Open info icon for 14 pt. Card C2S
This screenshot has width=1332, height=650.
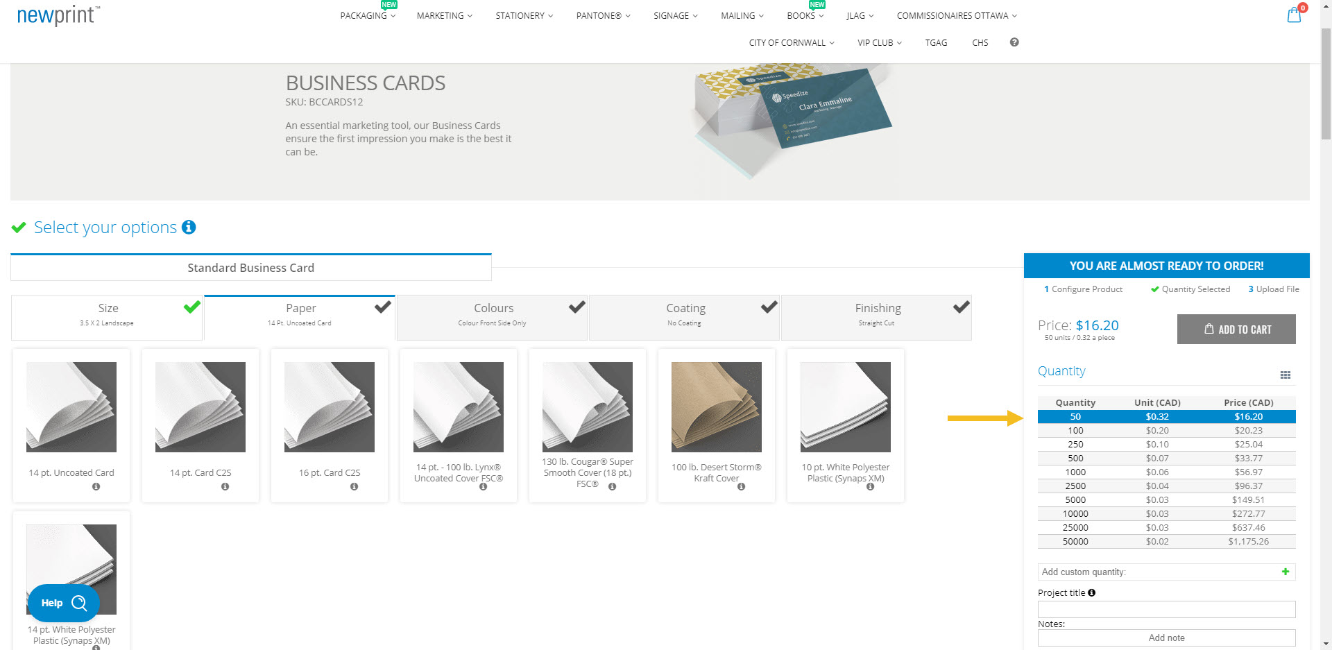tap(225, 486)
